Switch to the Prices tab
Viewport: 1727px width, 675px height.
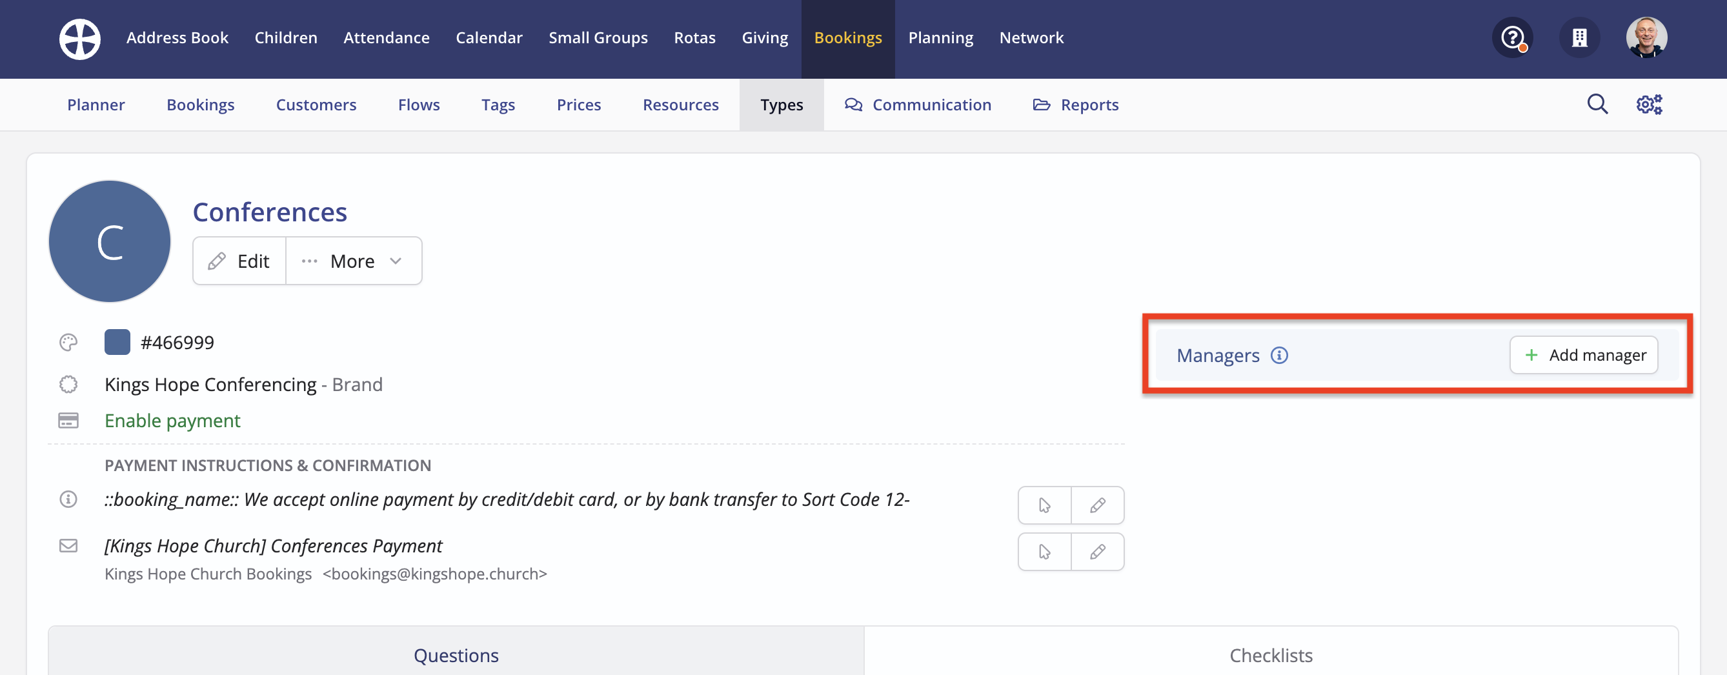(579, 105)
